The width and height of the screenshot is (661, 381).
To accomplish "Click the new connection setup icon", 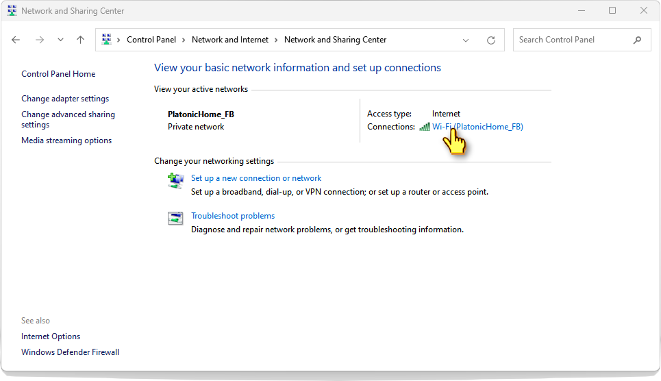I will click(x=175, y=181).
